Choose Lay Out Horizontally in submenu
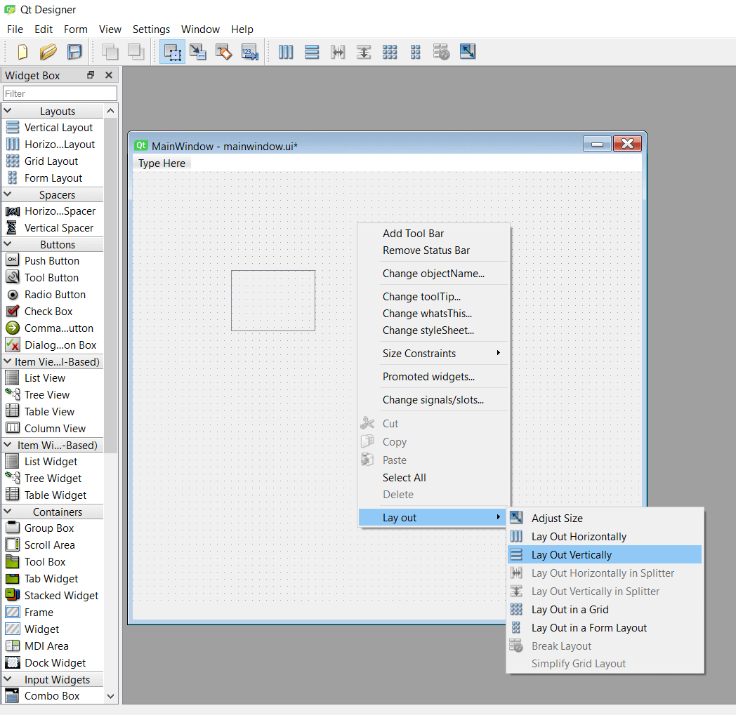Viewport: 736px width, 715px height. click(x=605, y=536)
